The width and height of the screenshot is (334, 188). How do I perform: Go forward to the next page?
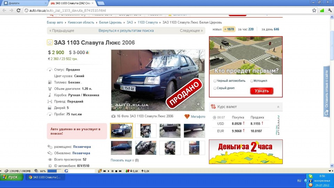point(11,10)
